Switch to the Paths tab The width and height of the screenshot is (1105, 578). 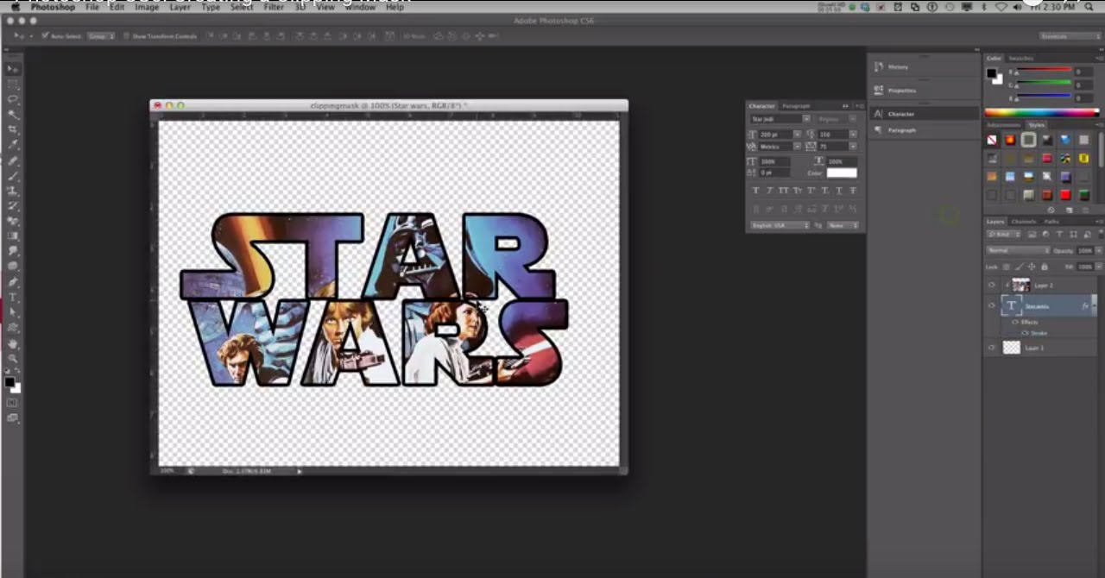pos(1051,222)
